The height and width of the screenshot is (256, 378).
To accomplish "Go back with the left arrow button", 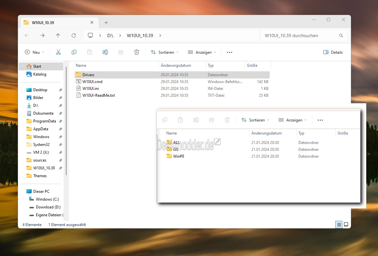I will click(x=27, y=36).
